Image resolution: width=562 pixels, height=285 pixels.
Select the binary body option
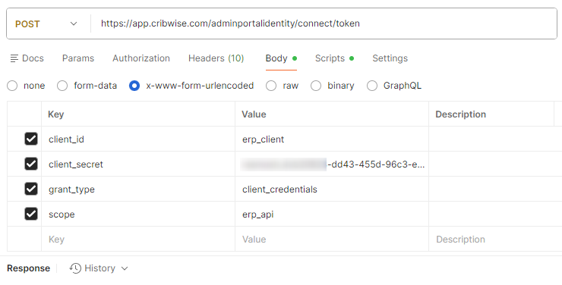click(316, 86)
